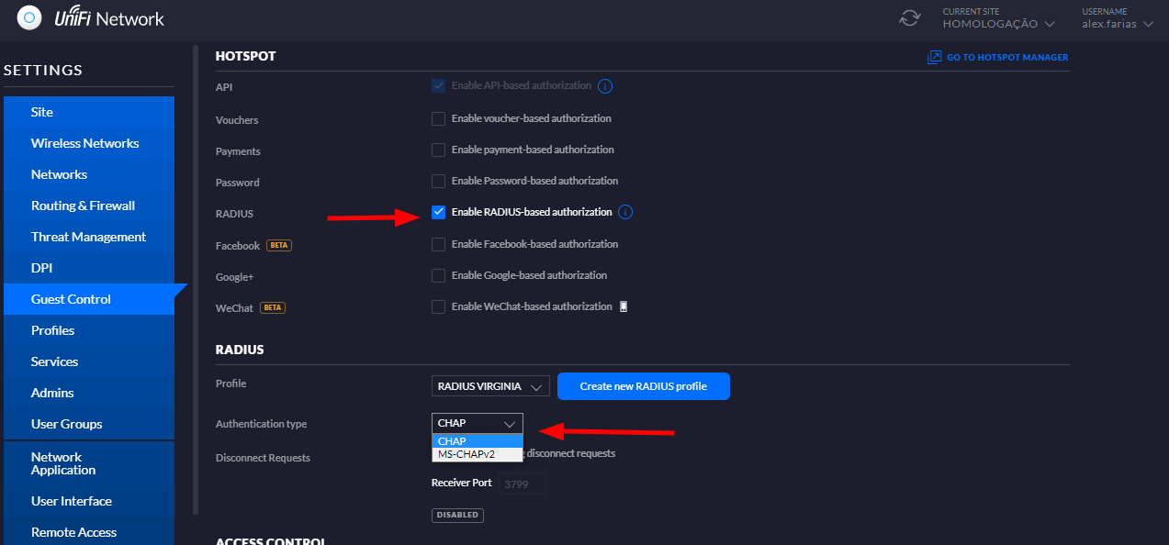
Task: Click the phone icon next to WeChat authorization
Action: point(624,306)
